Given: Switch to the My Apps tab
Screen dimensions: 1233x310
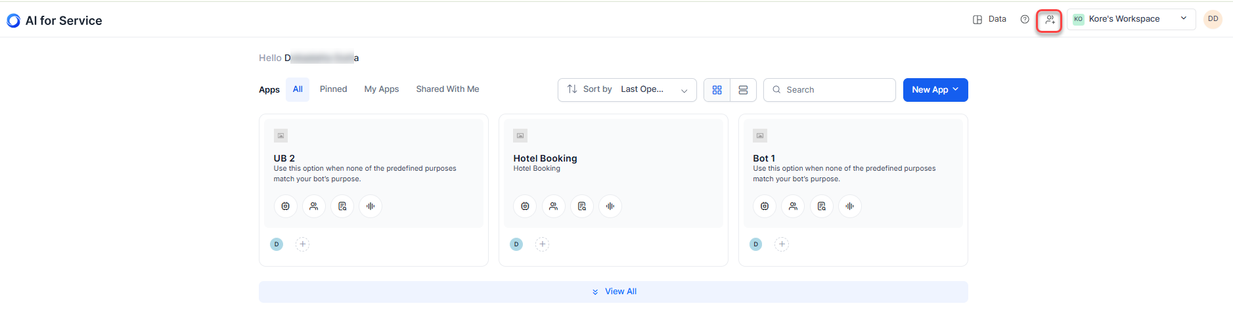Looking at the screenshot, I should (x=381, y=89).
